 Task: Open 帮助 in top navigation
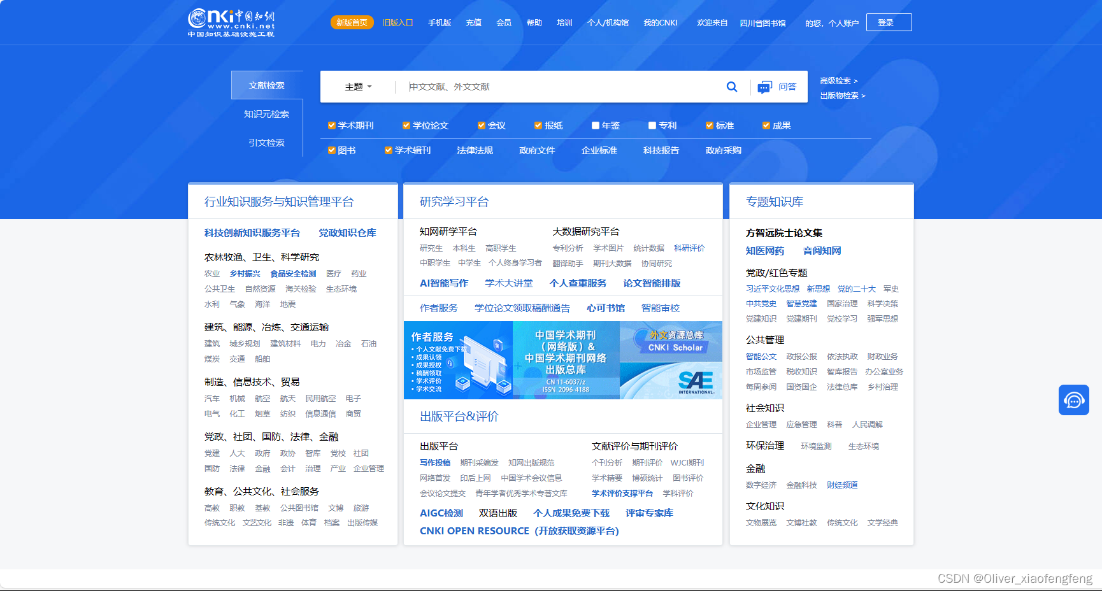click(534, 22)
